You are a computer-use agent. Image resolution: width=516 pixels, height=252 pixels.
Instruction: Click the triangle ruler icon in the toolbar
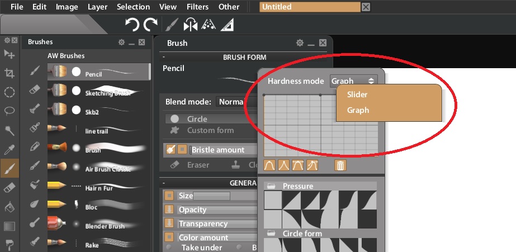pyautogui.click(x=227, y=25)
